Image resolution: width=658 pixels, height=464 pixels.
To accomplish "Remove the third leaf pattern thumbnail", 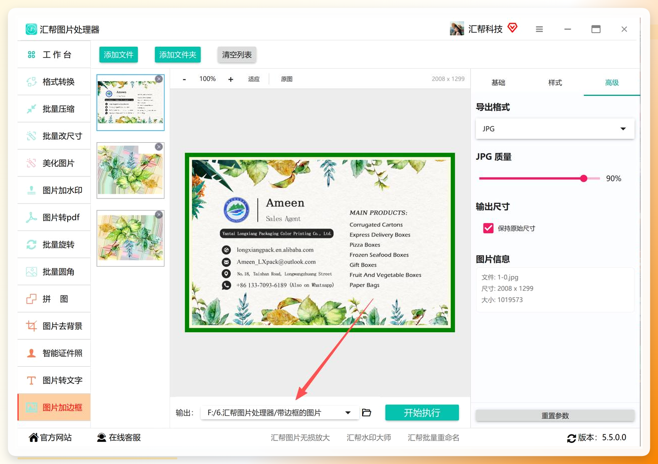I will coord(159,214).
